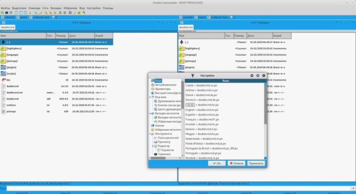The image size is (356, 194).
Task: Open the Команды menu
Action: [34, 8]
